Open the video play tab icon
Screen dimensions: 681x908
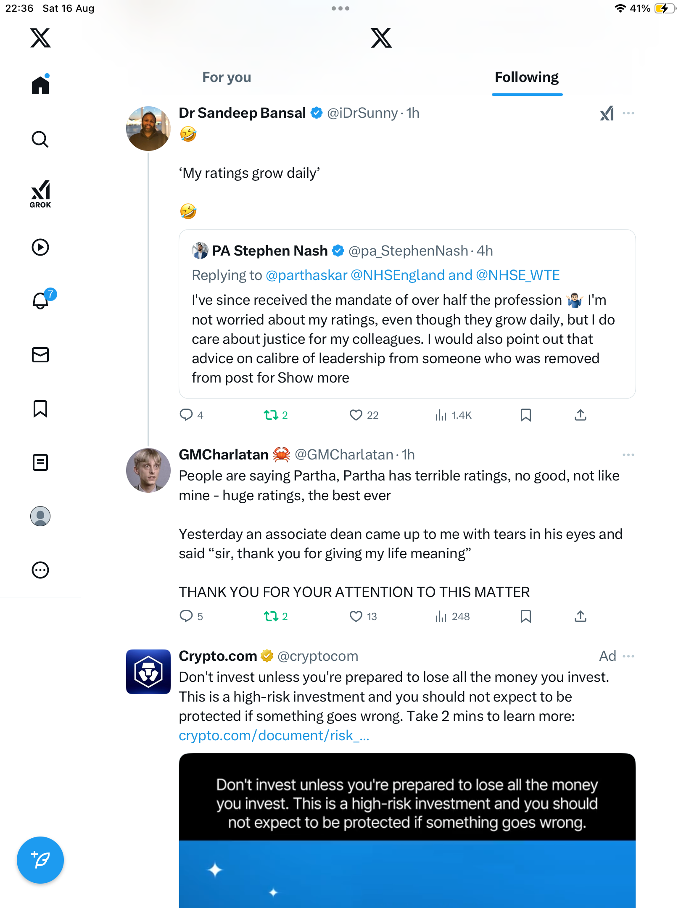(x=40, y=247)
